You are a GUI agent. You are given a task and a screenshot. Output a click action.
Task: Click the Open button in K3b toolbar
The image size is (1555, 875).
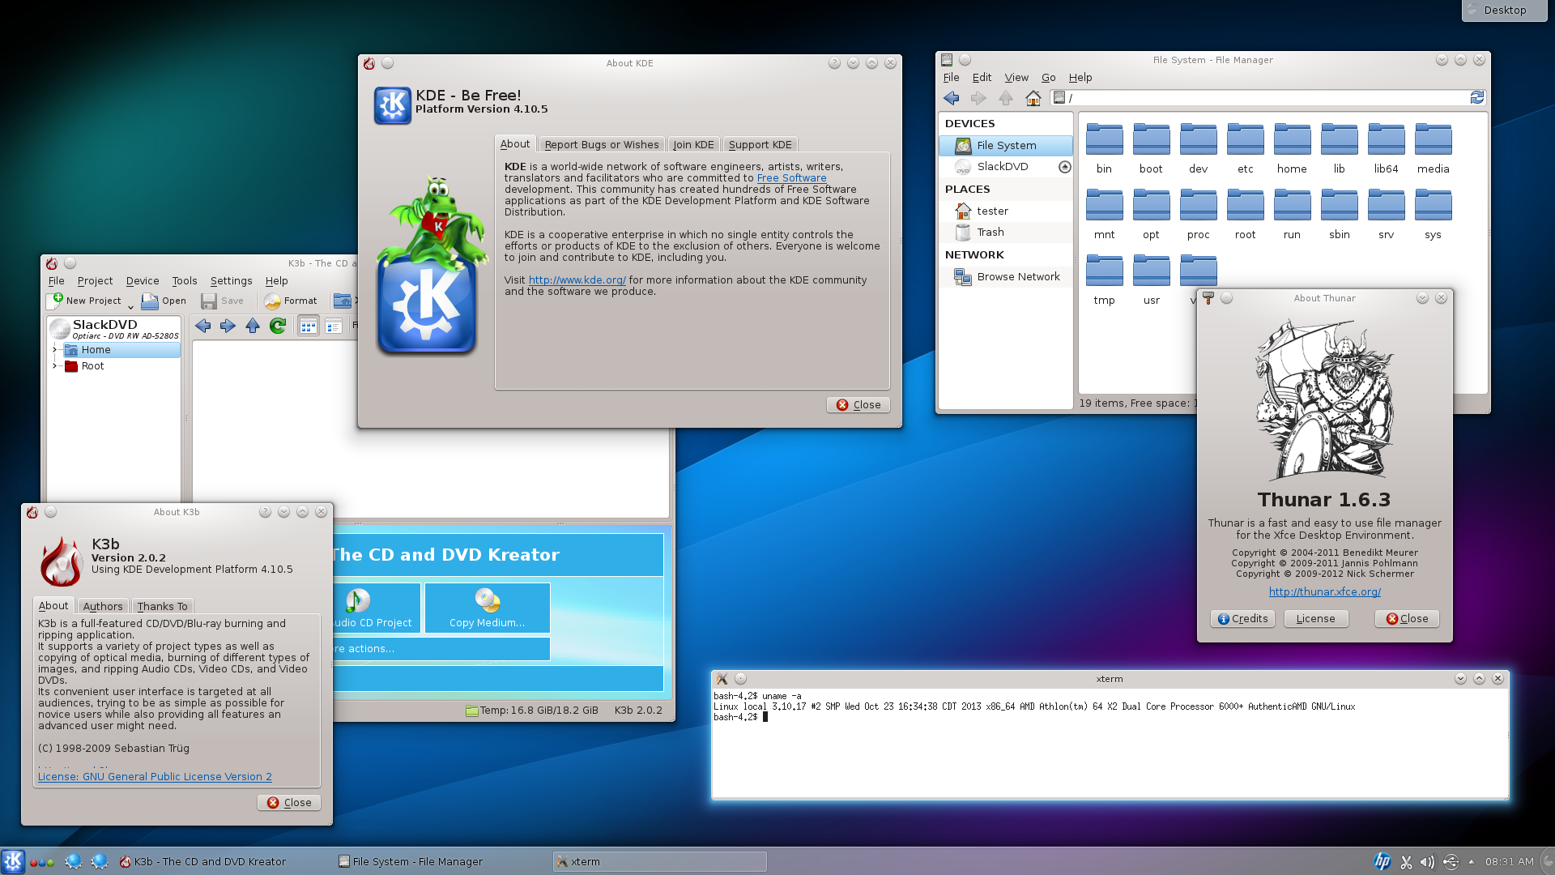[x=164, y=301]
